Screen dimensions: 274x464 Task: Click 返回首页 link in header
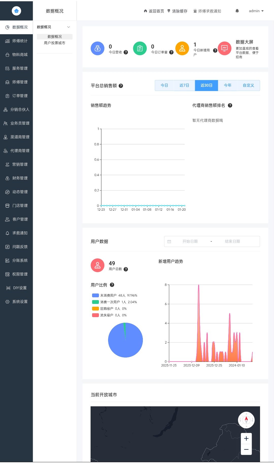click(154, 11)
